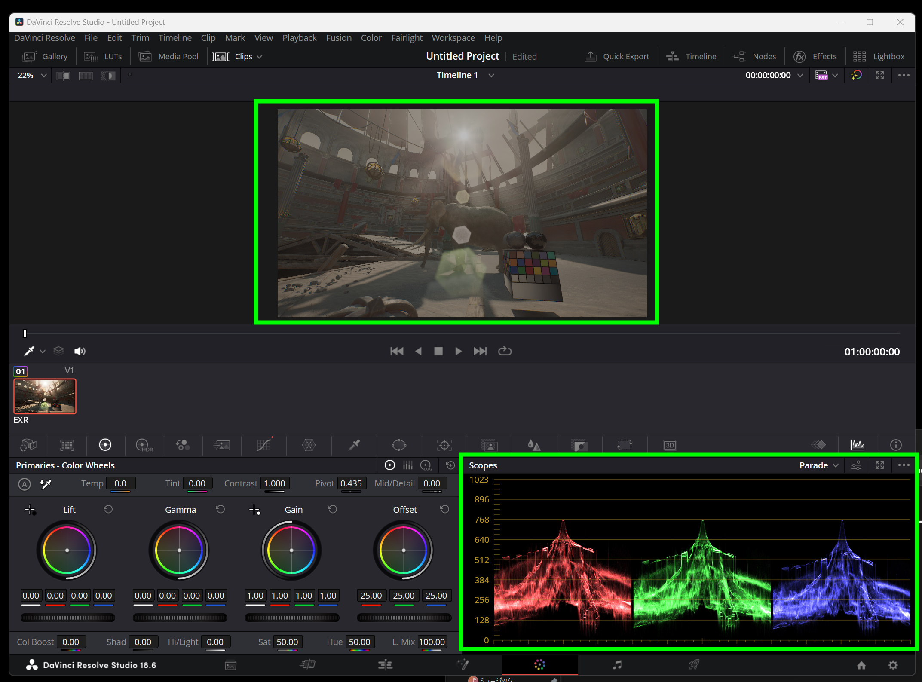Click the Scopes waveform icon
Screen dimensions: 922x682
click(857, 445)
